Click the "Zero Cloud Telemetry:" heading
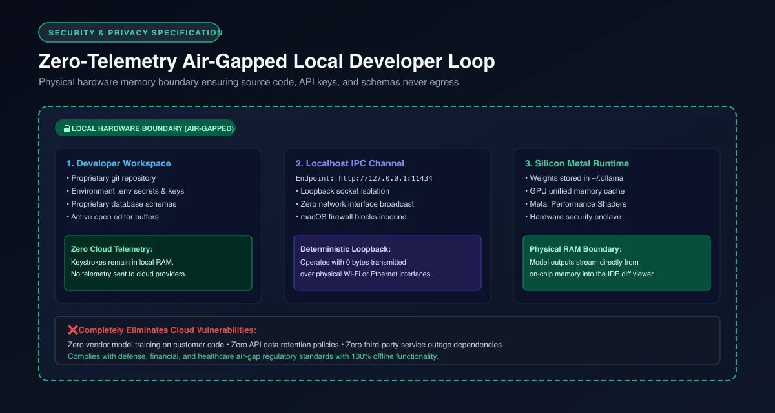The width and height of the screenshot is (775, 413). pyautogui.click(x=112, y=249)
